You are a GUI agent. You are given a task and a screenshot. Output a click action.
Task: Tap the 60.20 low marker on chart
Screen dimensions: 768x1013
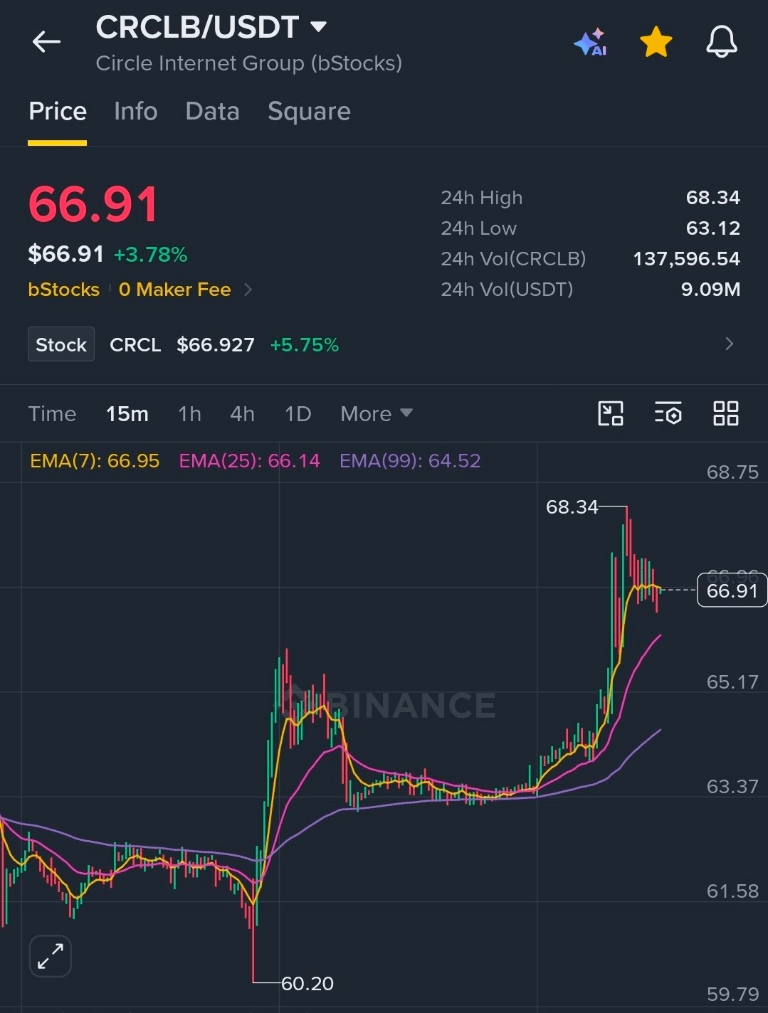click(x=307, y=984)
